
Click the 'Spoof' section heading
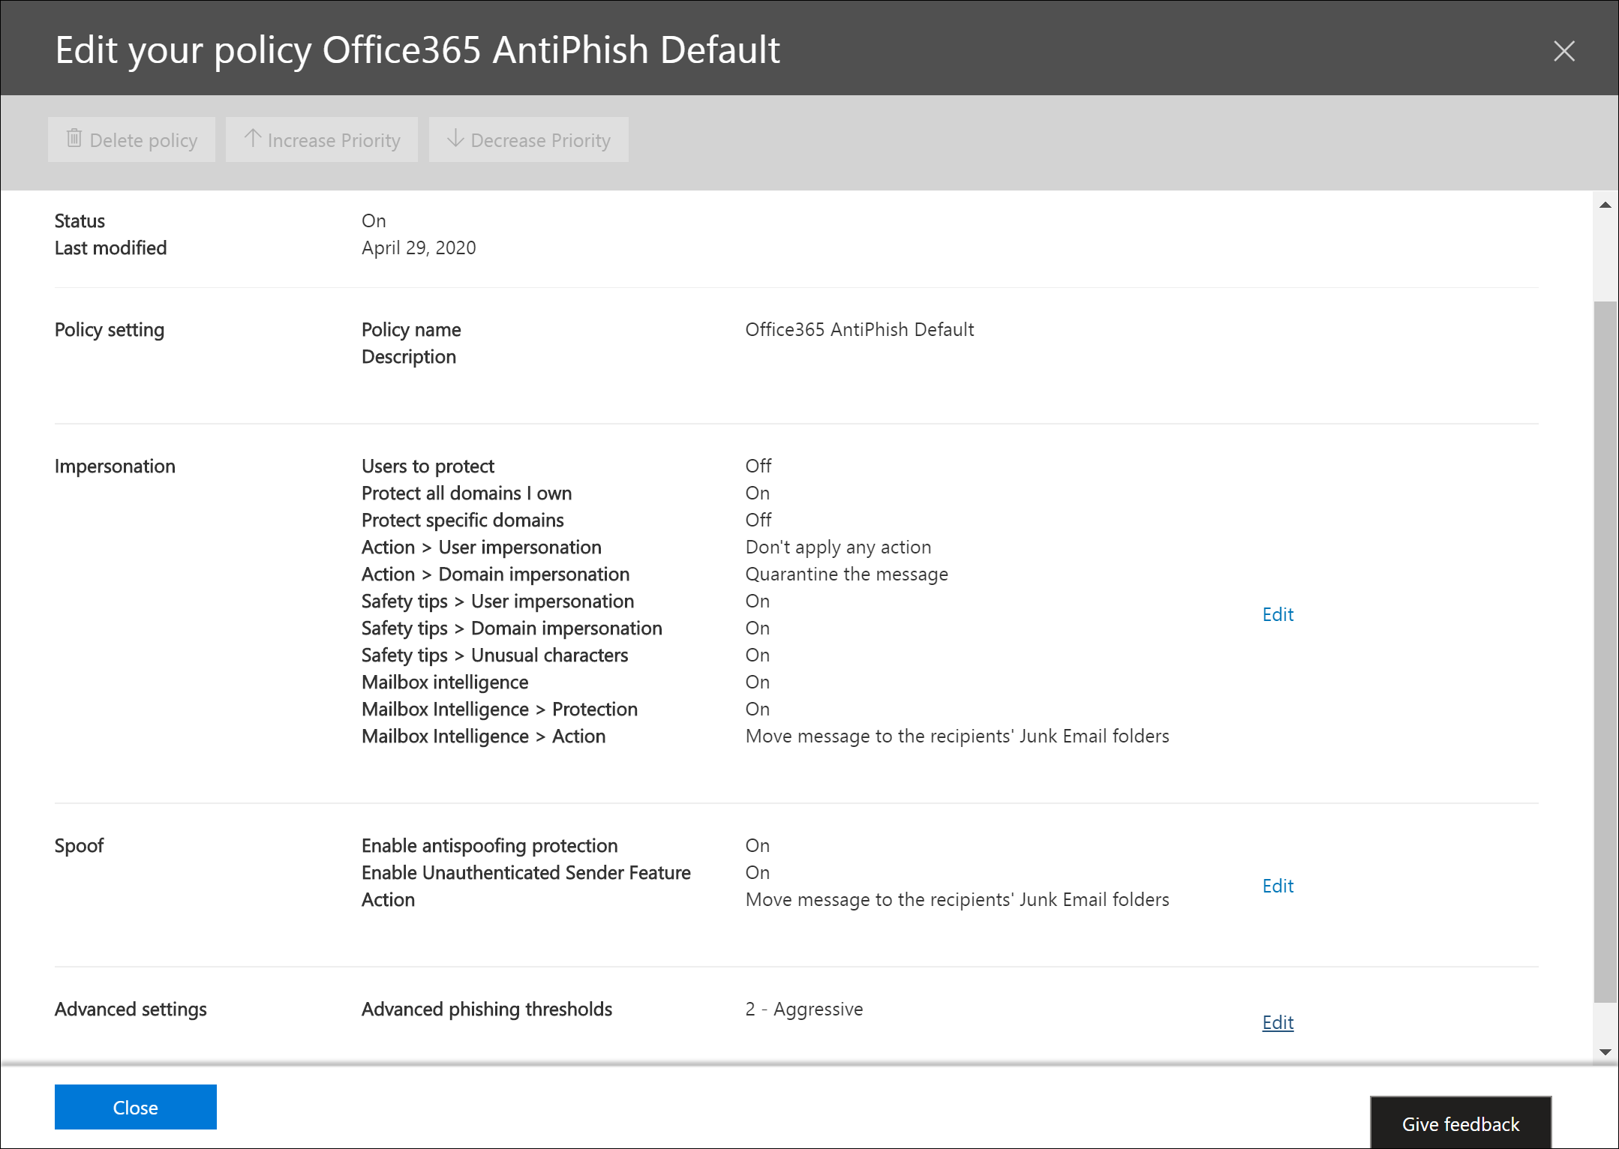79,846
